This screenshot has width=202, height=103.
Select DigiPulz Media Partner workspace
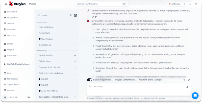pos(17,64)
